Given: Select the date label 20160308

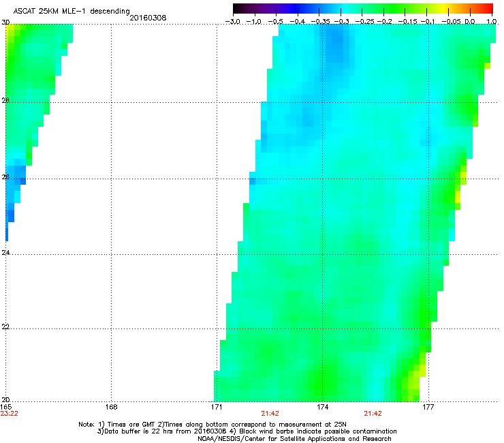Looking at the screenshot, I should 148,18.
